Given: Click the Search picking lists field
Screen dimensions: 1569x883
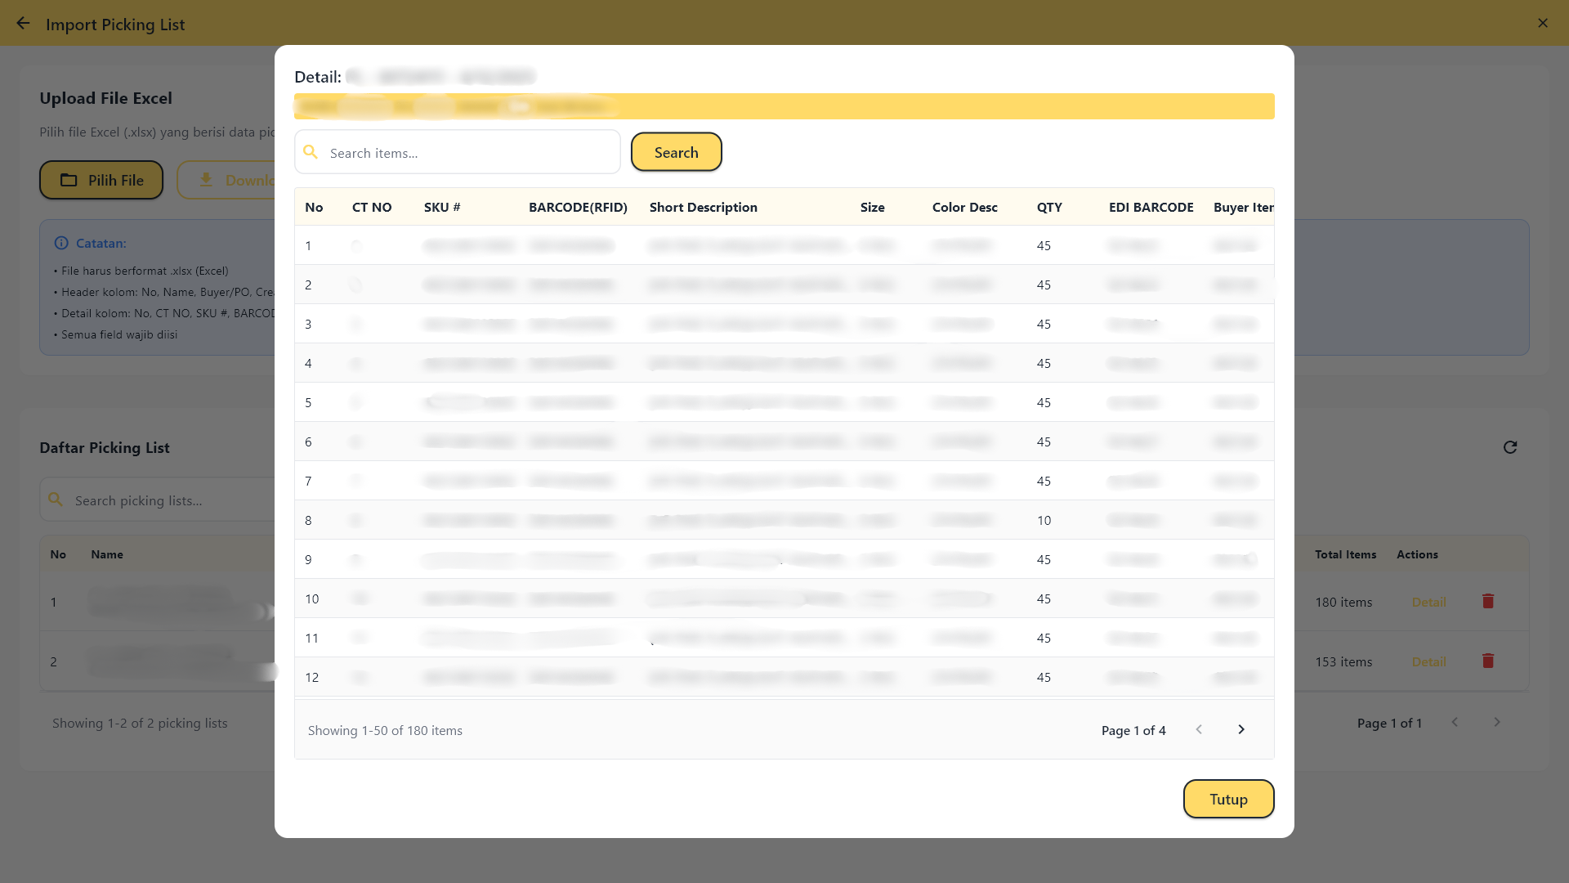Looking at the screenshot, I should (x=163, y=500).
